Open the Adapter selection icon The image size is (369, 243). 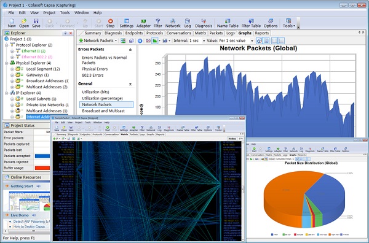tap(143, 23)
